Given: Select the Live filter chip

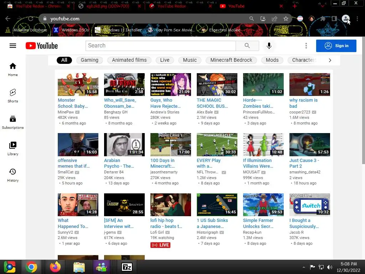Looking at the screenshot, I should click(165, 60).
